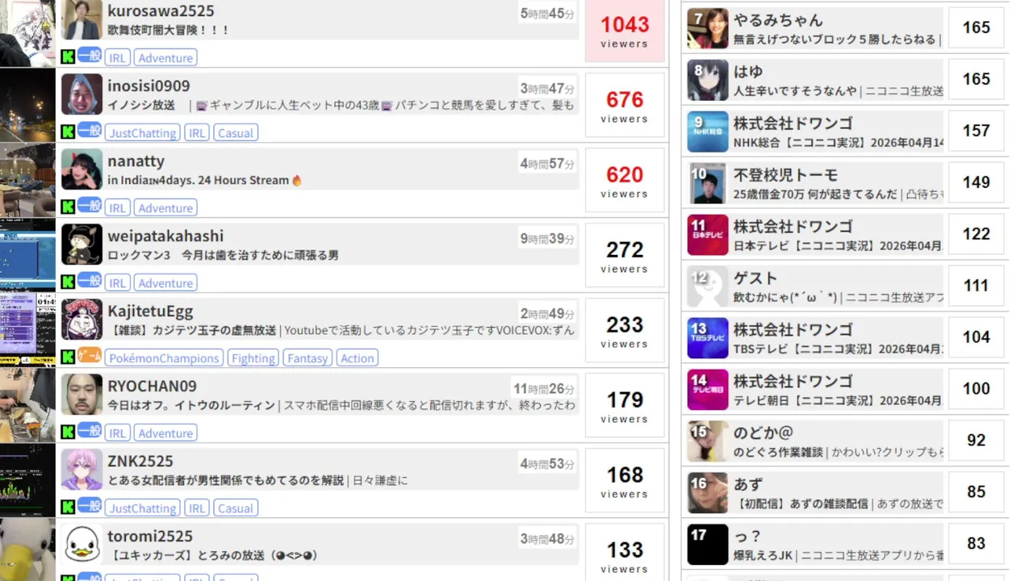Screen dimensions: 1033x581
Task: Select the PokémonChampions tag
Action: (x=164, y=358)
